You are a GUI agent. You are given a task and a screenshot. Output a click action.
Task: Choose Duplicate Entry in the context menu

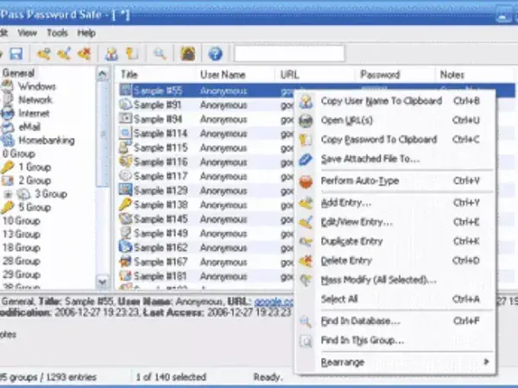(351, 241)
